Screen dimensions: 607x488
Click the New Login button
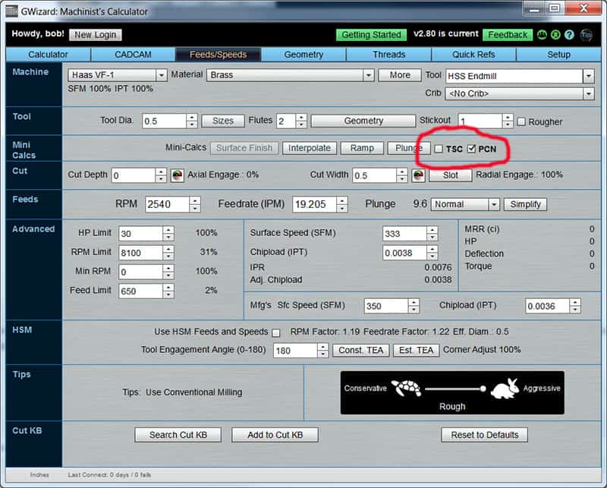(96, 35)
